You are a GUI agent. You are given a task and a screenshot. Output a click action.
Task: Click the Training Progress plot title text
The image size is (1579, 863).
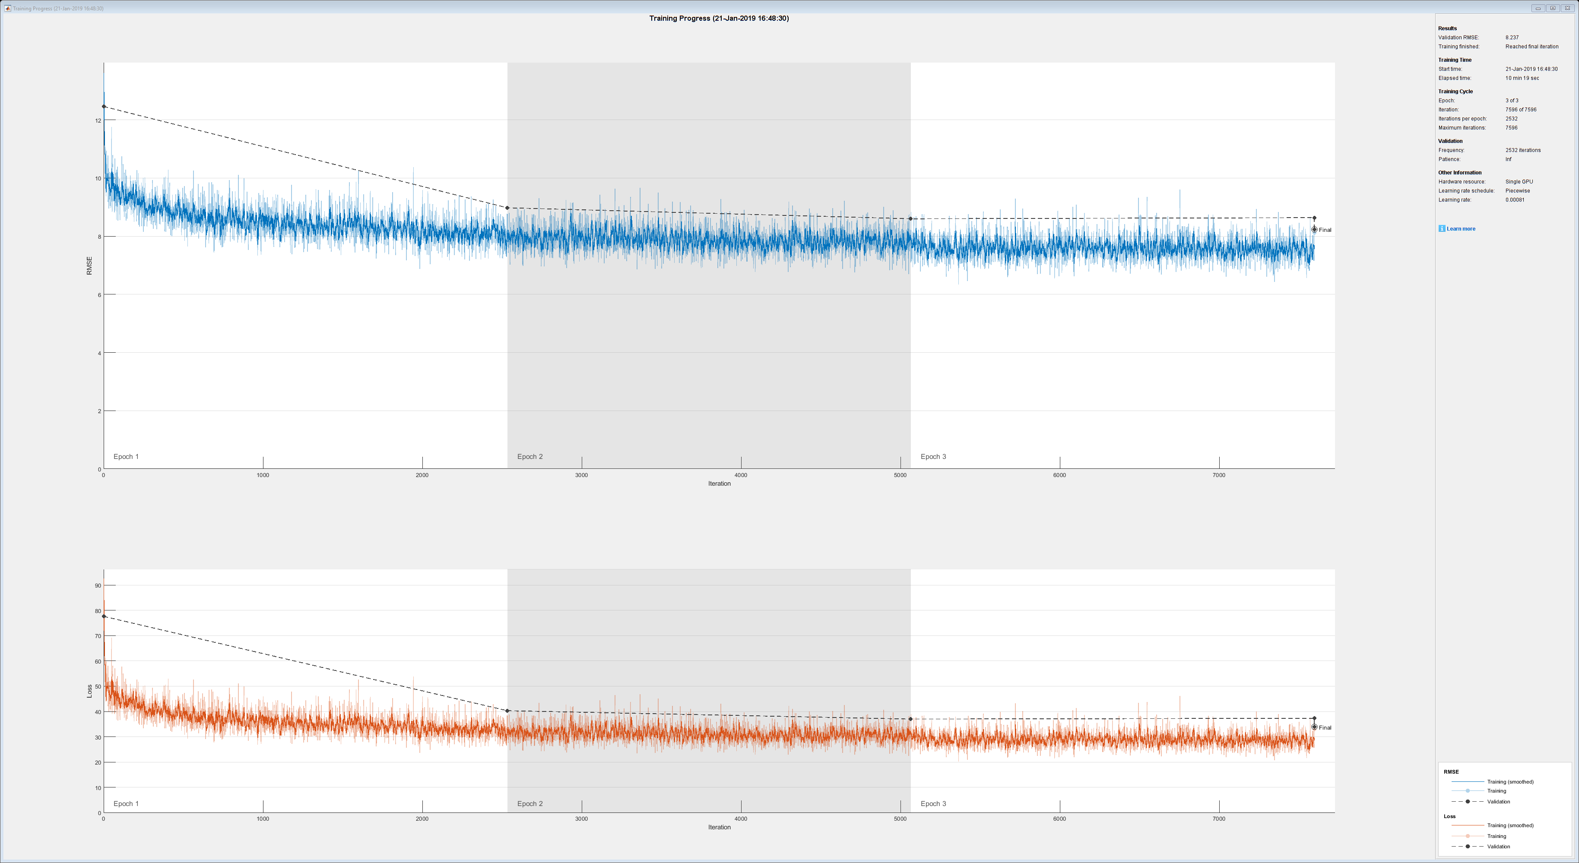coord(718,19)
